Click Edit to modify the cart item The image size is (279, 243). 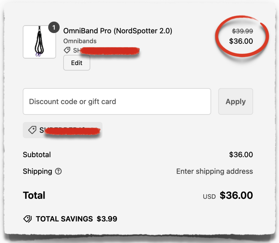click(77, 63)
